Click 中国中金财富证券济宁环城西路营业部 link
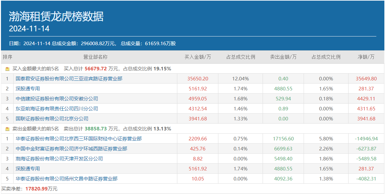Screen dimensions: 386x194 71,149
